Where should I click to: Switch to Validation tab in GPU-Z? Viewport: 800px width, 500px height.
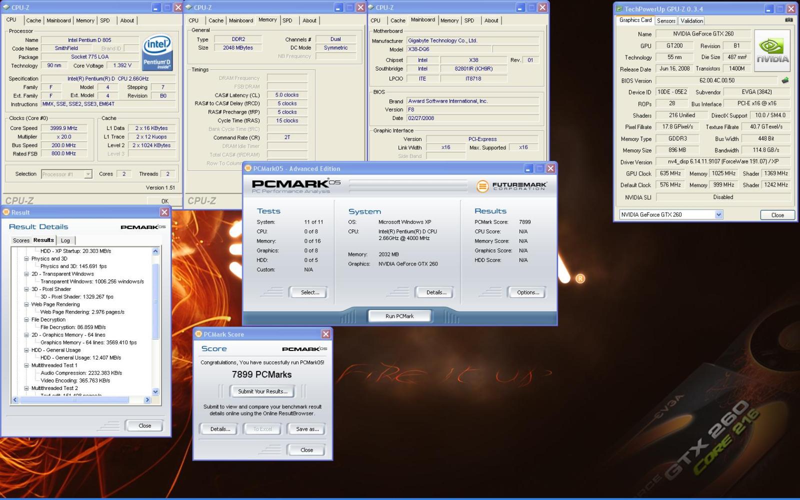(x=691, y=20)
